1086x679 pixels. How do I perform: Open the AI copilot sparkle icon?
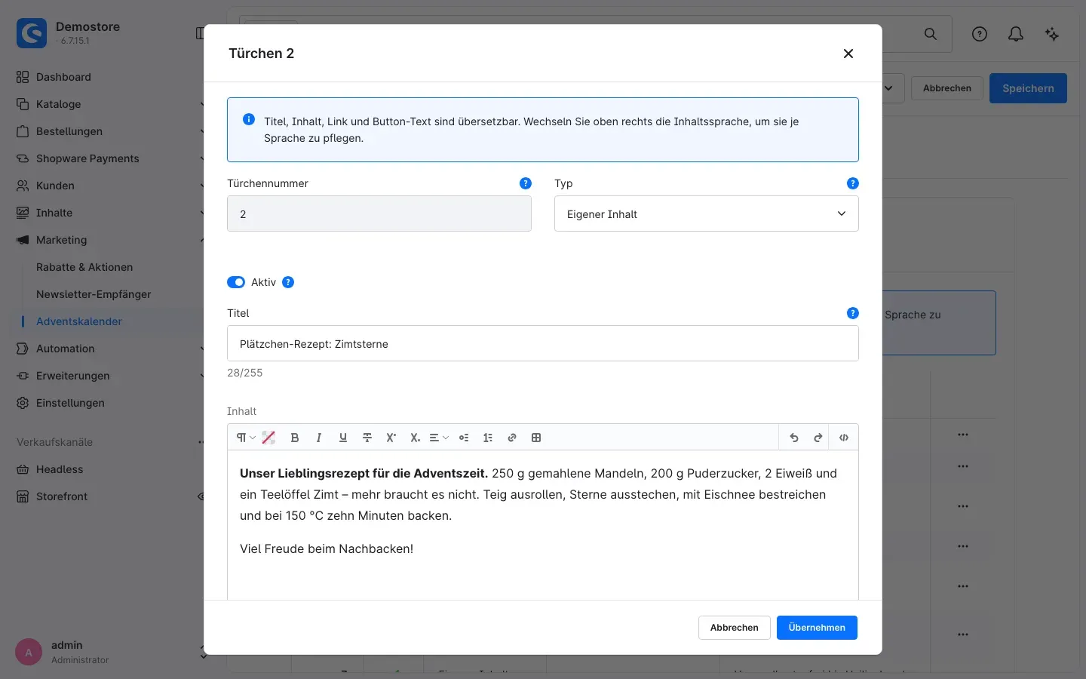coord(1052,34)
